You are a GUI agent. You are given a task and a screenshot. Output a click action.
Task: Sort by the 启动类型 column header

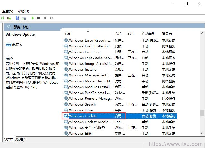(x=150, y=34)
